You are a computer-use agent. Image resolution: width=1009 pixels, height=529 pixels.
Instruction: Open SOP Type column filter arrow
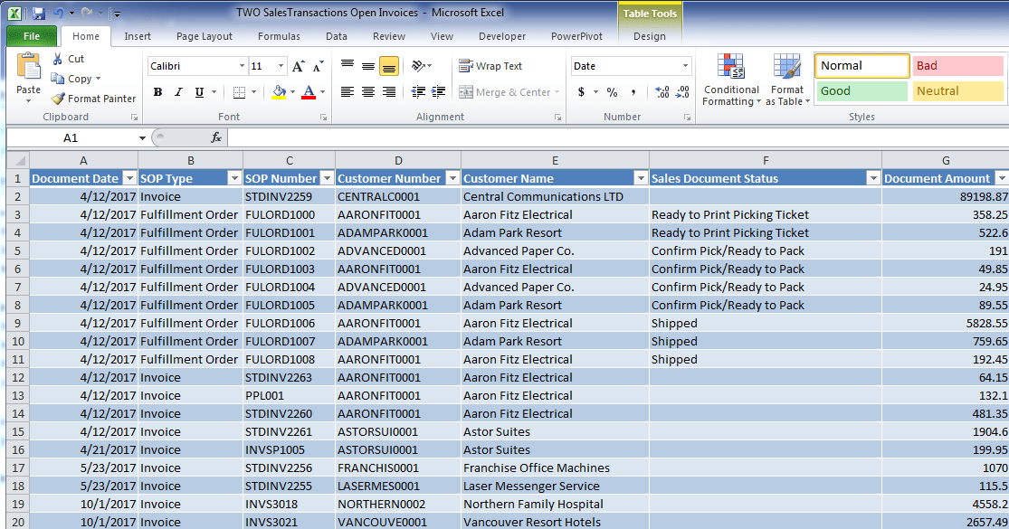tap(234, 178)
